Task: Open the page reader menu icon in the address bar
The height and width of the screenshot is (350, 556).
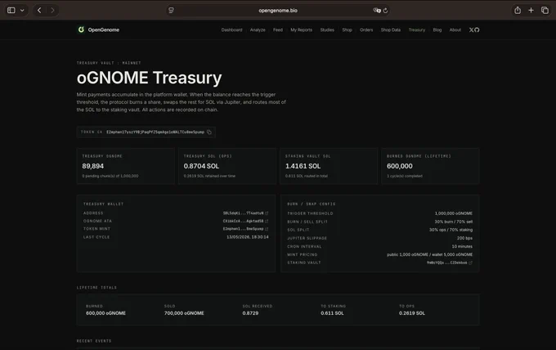Action: (x=171, y=11)
